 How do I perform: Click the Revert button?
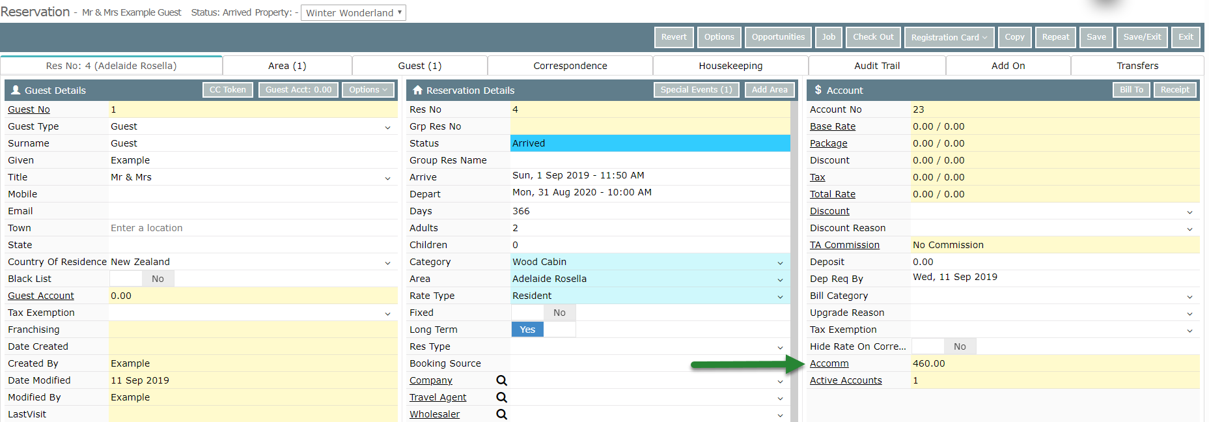[674, 37]
